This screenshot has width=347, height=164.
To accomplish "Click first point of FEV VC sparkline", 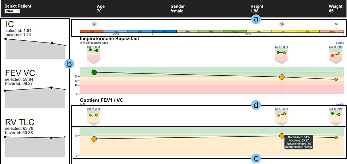I will (5, 90).
